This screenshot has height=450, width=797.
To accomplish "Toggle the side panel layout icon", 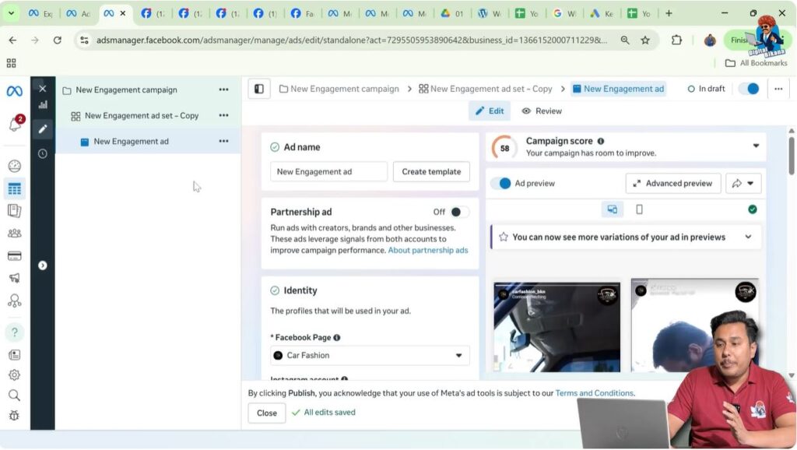I will pyautogui.click(x=259, y=89).
